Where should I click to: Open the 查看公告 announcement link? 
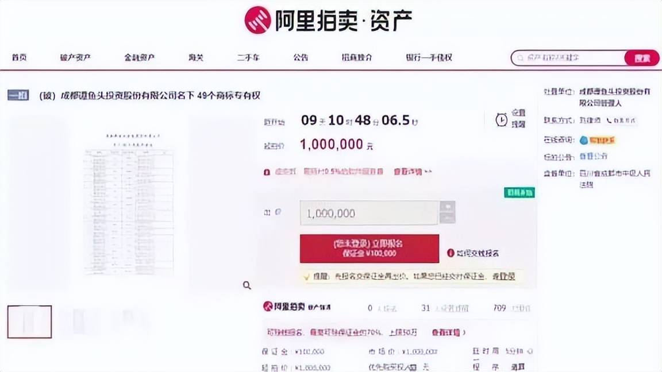pyautogui.click(x=593, y=157)
